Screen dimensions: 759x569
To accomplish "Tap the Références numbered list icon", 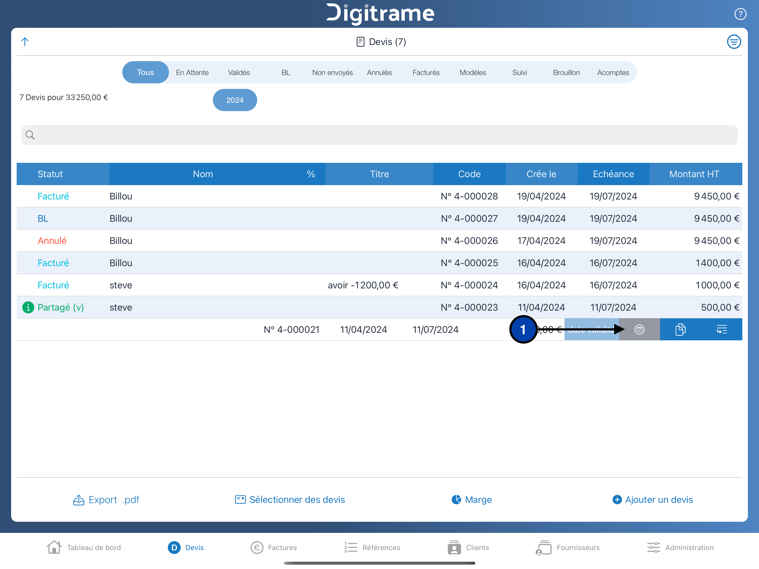I will tap(351, 547).
